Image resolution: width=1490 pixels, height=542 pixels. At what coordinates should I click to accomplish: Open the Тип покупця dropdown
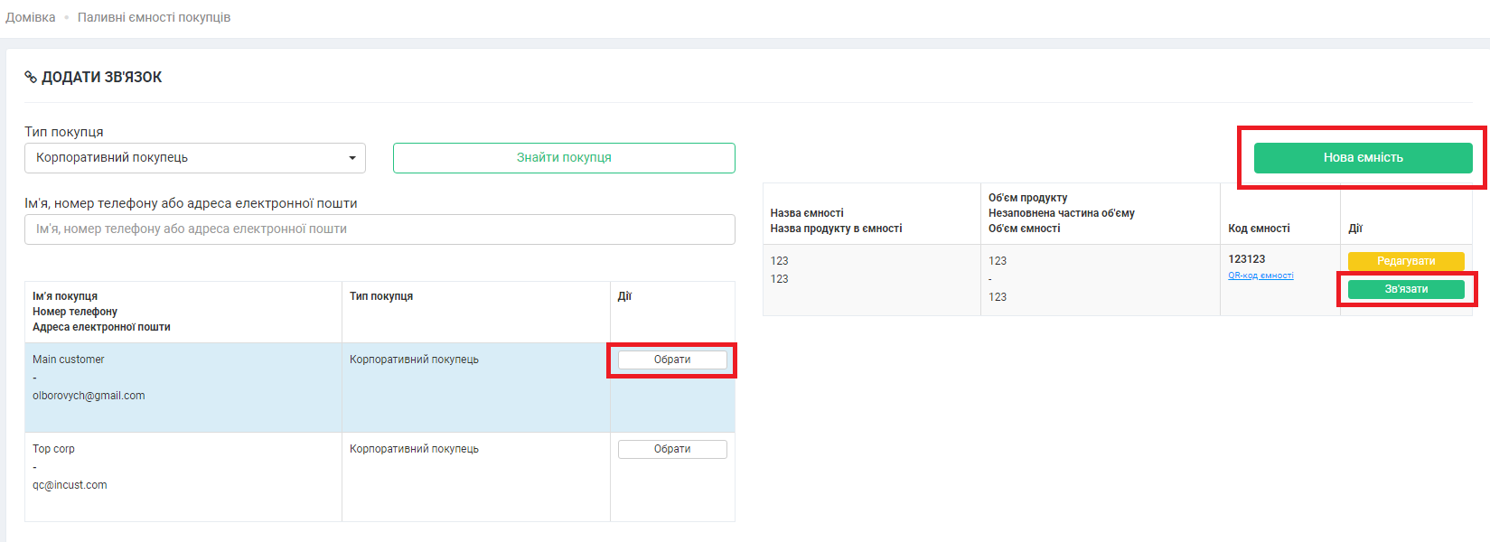(x=194, y=158)
